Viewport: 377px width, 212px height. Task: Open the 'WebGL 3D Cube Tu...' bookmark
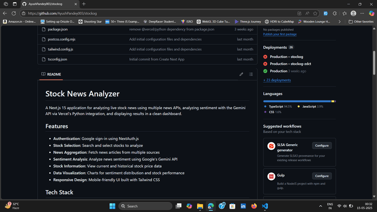(x=213, y=22)
